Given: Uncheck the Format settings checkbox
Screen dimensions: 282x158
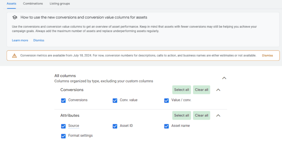Looking at the screenshot, I should (63, 136).
